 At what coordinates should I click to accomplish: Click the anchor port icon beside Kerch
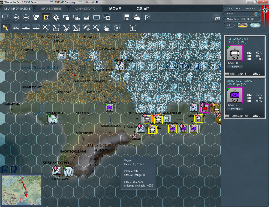(256, 14)
